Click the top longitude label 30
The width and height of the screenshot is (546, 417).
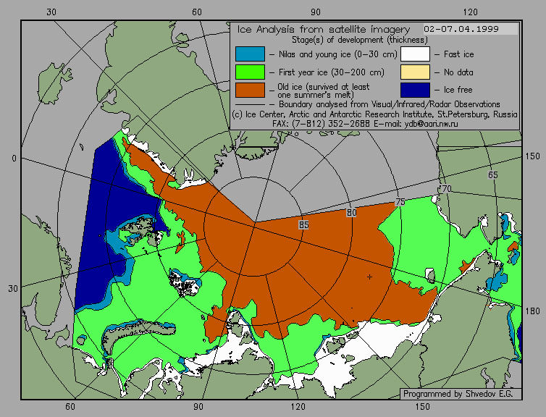pyautogui.click(x=51, y=12)
